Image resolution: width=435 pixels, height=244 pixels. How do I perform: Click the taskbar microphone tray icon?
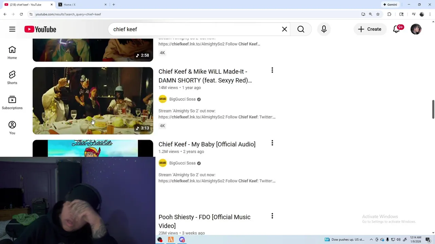pyautogui.click(x=387, y=240)
